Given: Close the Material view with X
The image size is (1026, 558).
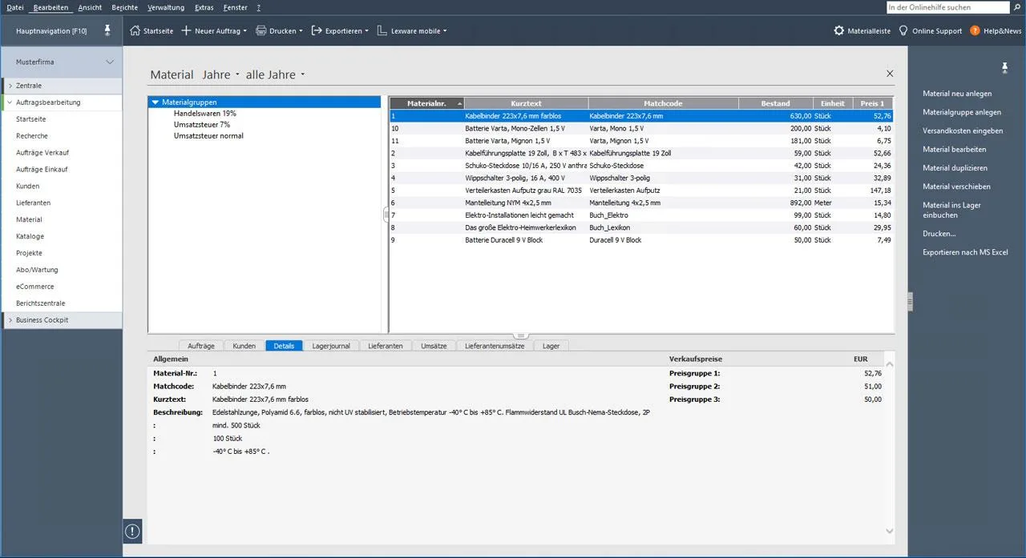Looking at the screenshot, I should click(890, 74).
